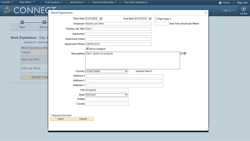This screenshot has width=250, height=141.
Task: Click the Employer field
Action: click(x=118, y=23)
